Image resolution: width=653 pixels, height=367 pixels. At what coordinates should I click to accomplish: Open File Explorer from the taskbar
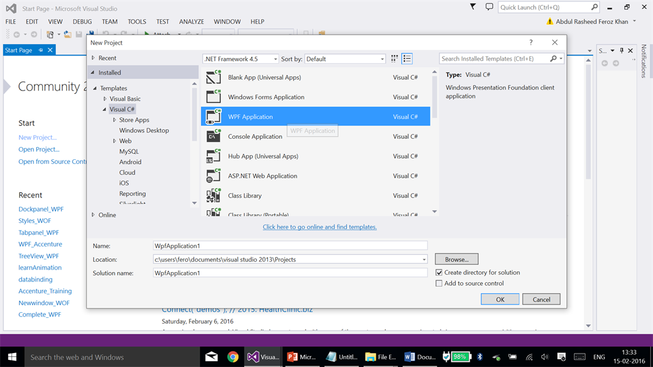tap(380, 357)
